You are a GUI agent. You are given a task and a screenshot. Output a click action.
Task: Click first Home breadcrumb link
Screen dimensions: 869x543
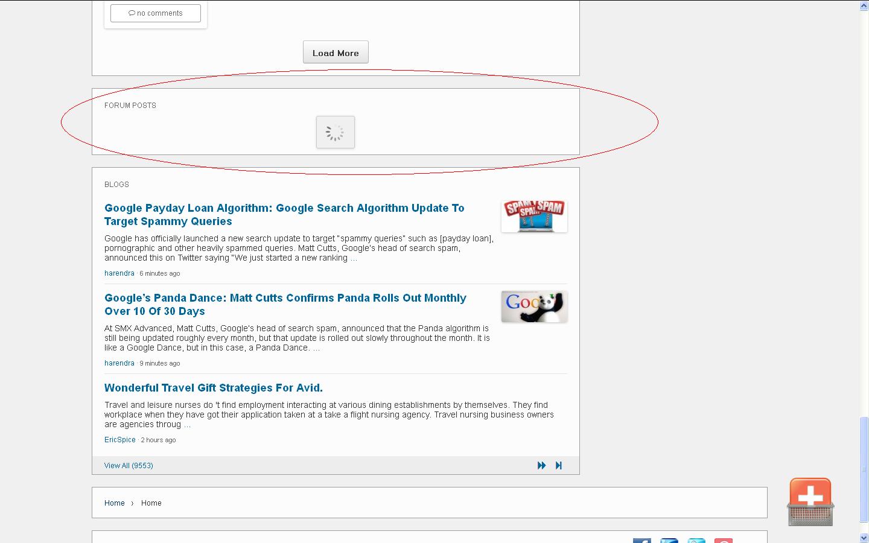pos(114,503)
